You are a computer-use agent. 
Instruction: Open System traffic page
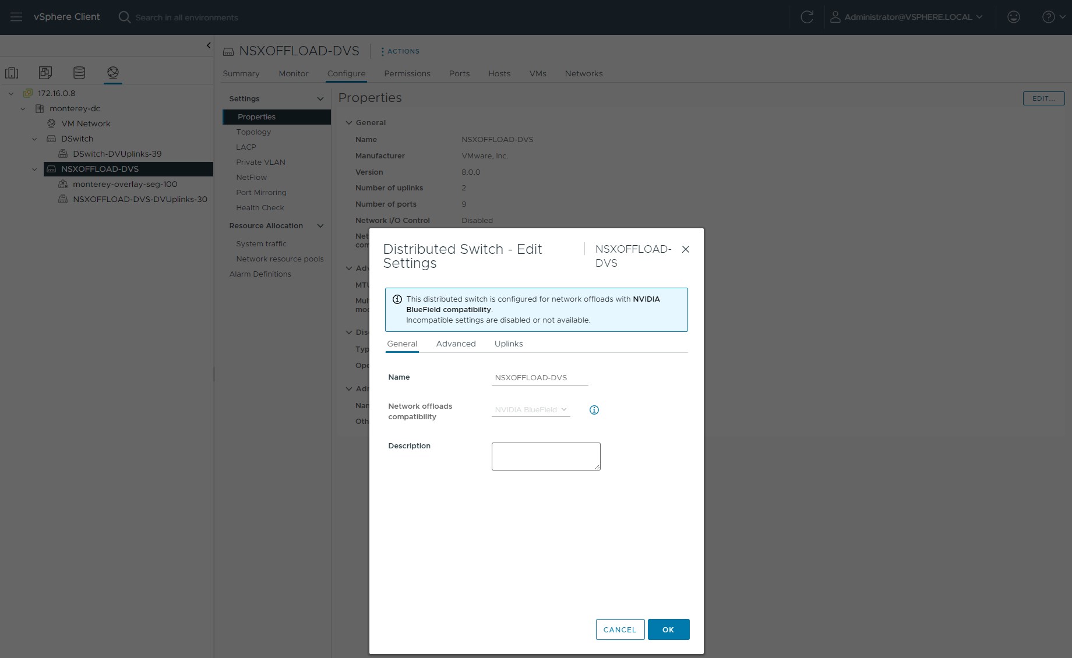coord(261,244)
